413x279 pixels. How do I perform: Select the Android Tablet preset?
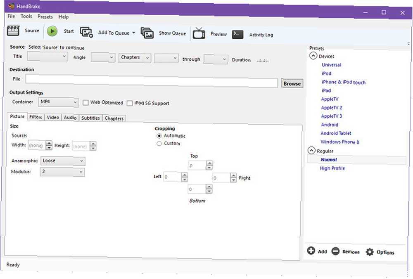tap(336, 133)
